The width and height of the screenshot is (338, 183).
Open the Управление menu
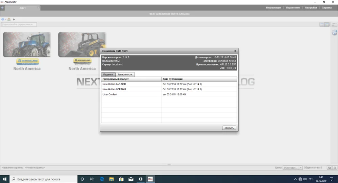tap(293, 8)
